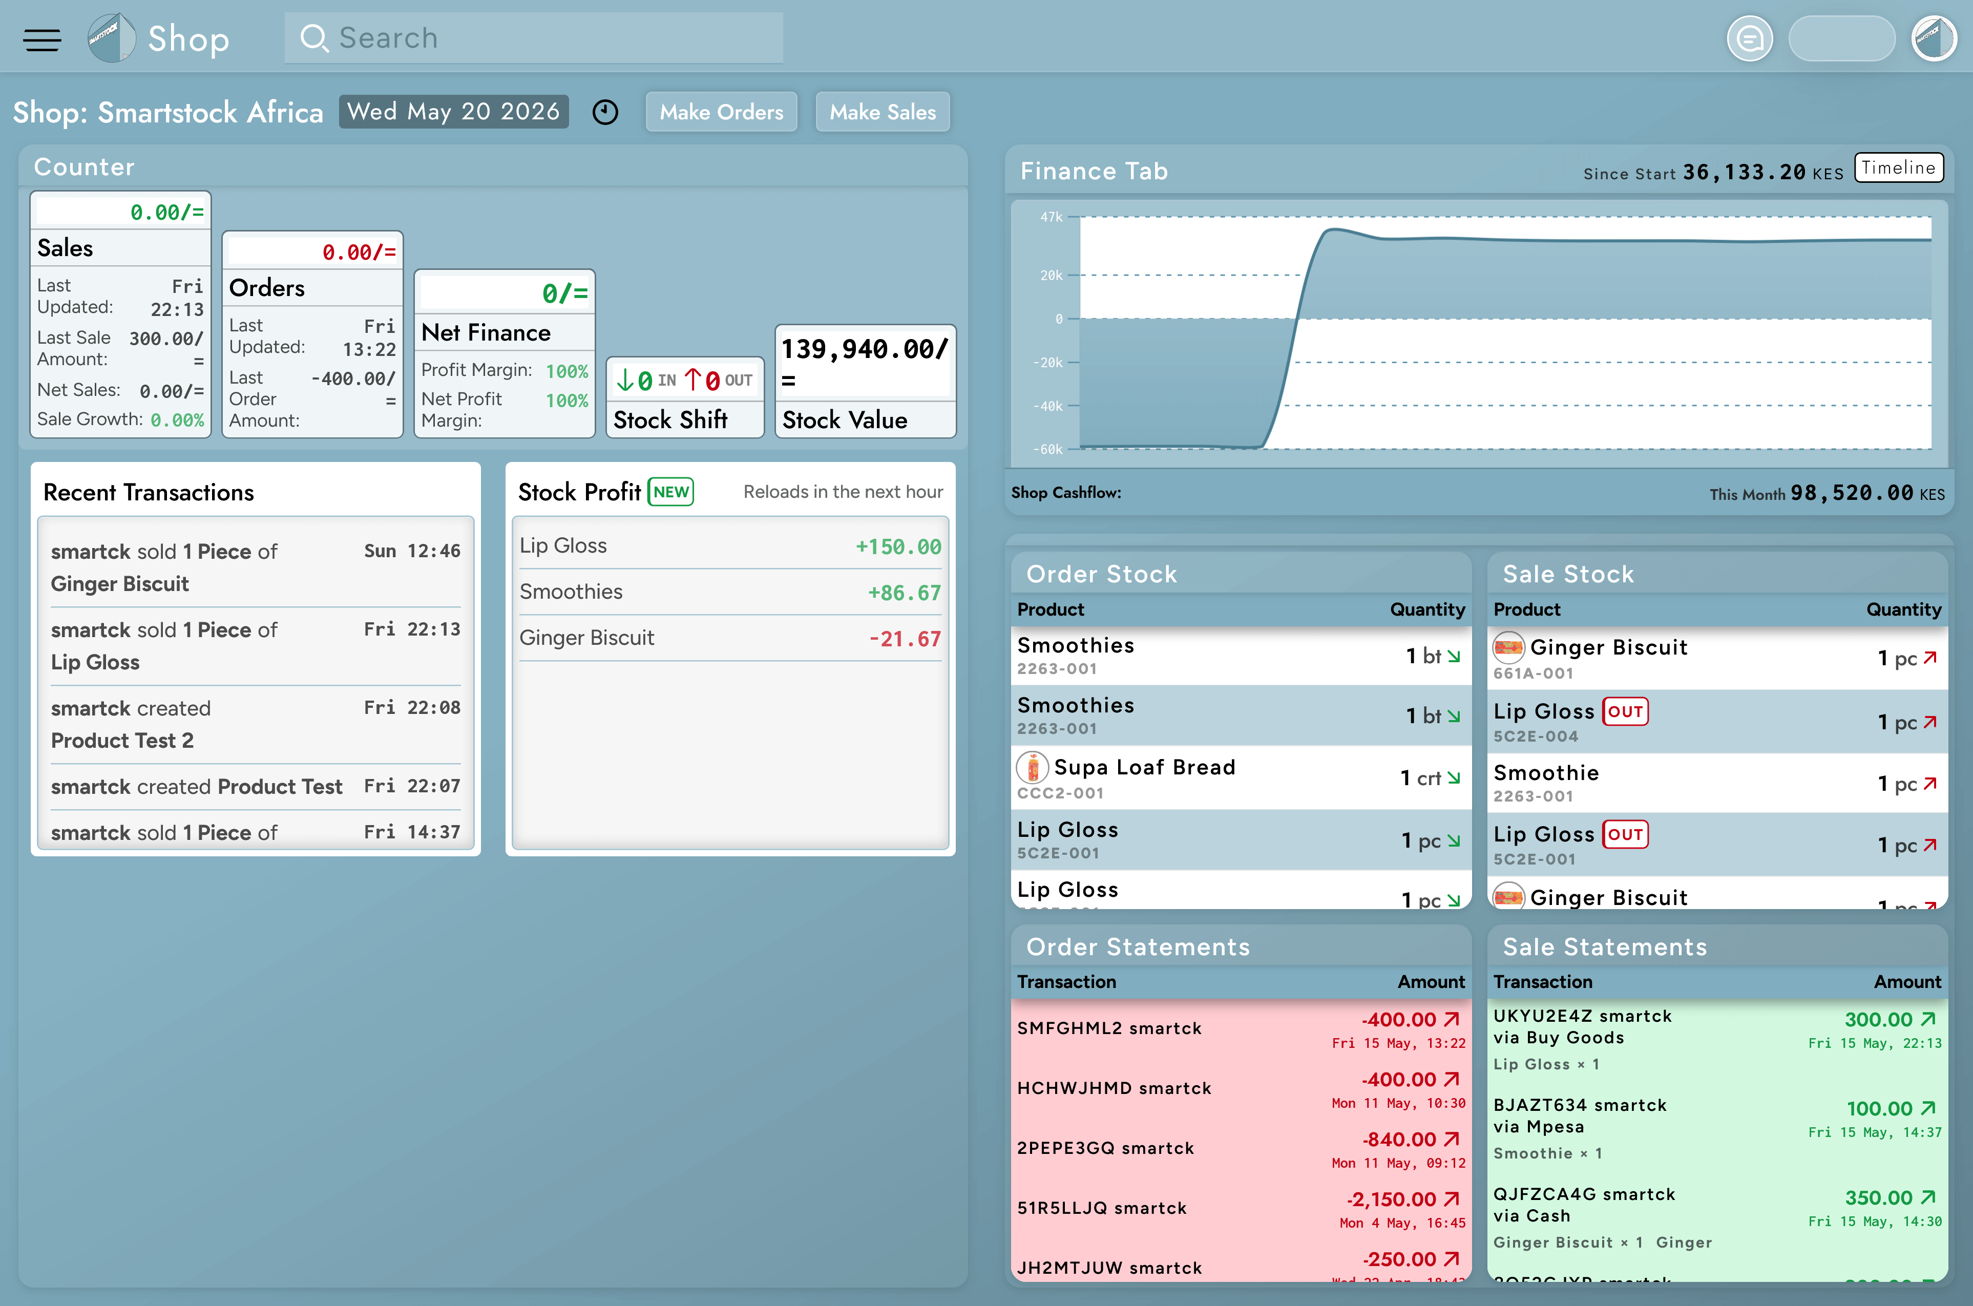Click the Smartstock logo beside Shop
This screenshot has width=1973, height=1306.
(112, 38)
